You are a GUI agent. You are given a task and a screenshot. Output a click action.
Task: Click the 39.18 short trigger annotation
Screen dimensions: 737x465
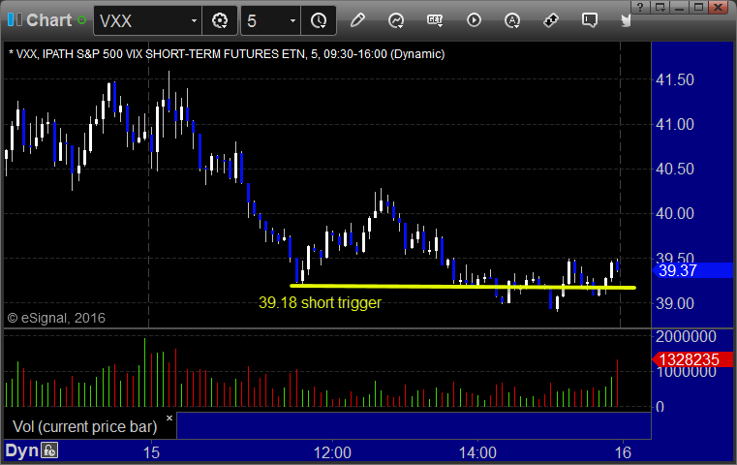(320, 302)
